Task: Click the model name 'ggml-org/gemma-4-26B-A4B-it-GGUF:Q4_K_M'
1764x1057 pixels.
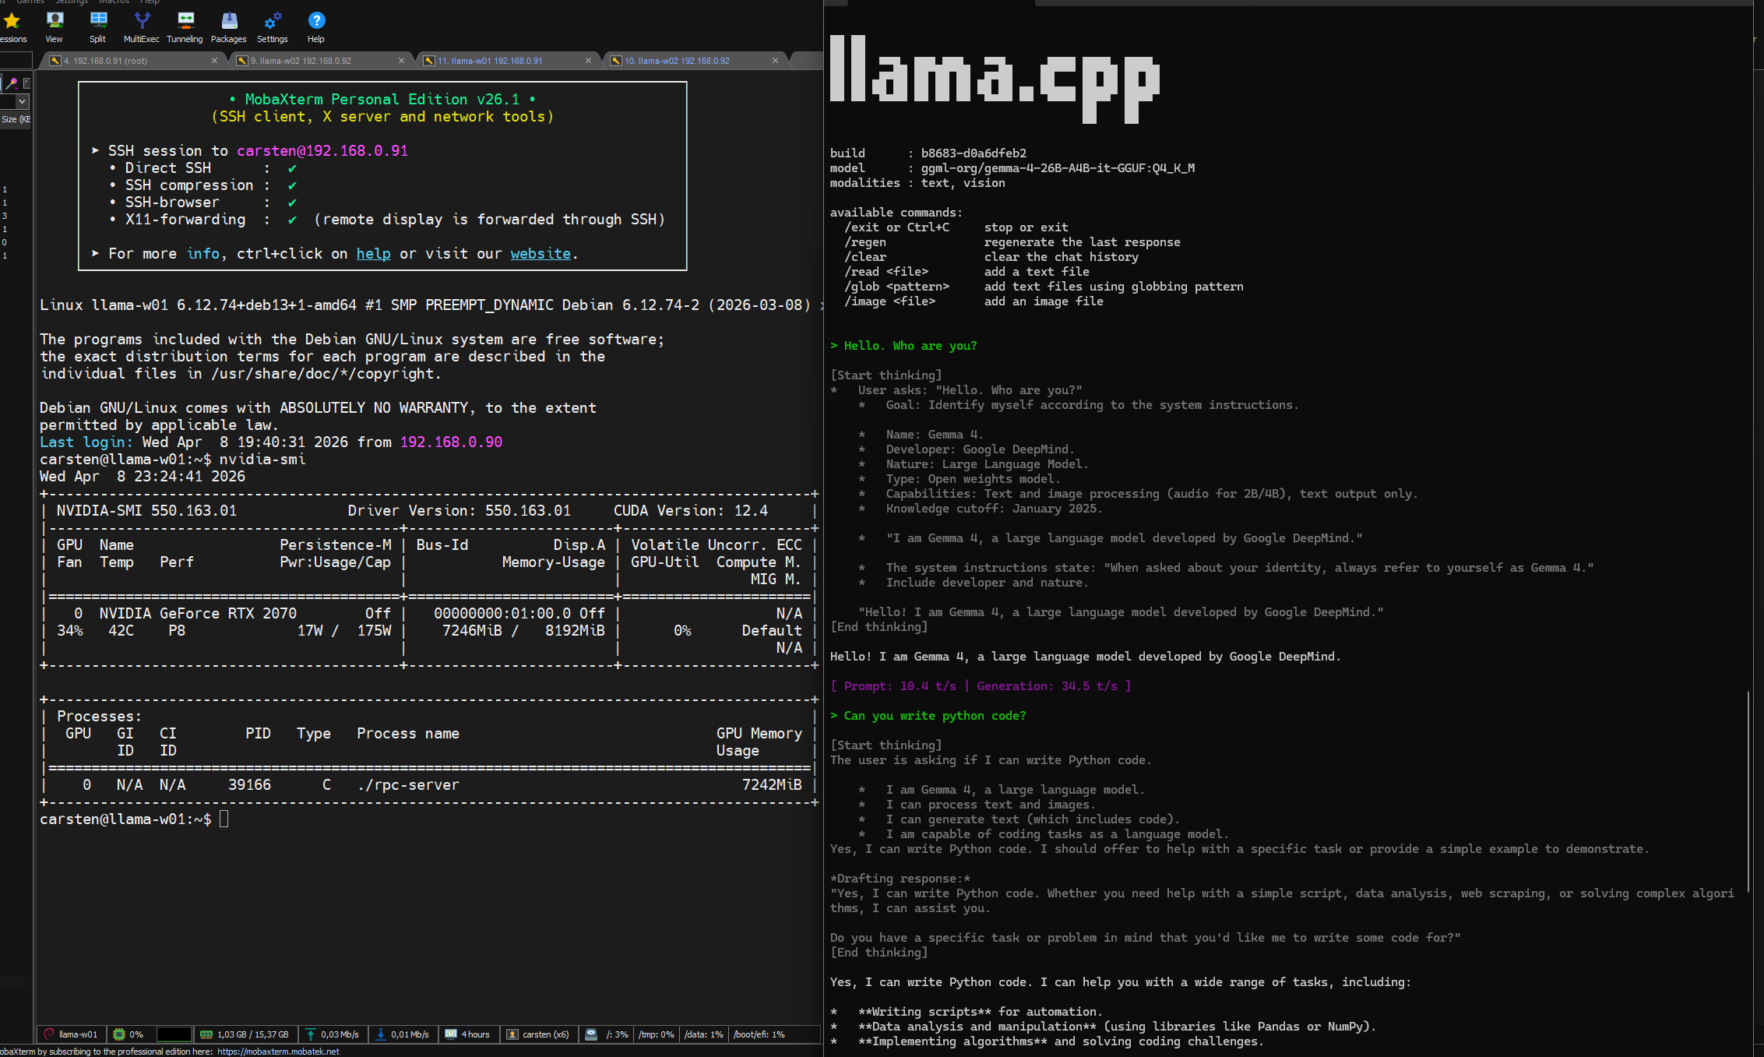Action: tap(1058, 168)
